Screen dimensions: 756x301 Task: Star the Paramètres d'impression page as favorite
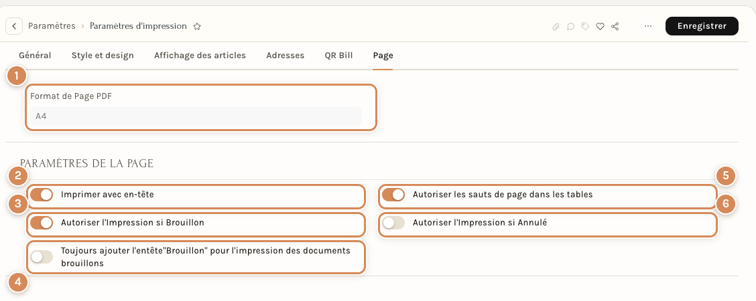197,27
